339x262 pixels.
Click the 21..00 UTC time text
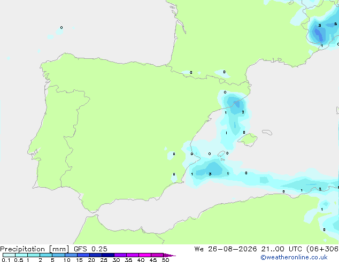pyautogui.click(x=281, y=249)
